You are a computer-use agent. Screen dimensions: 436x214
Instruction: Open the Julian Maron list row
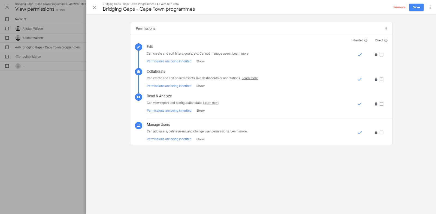pos(43,57)
